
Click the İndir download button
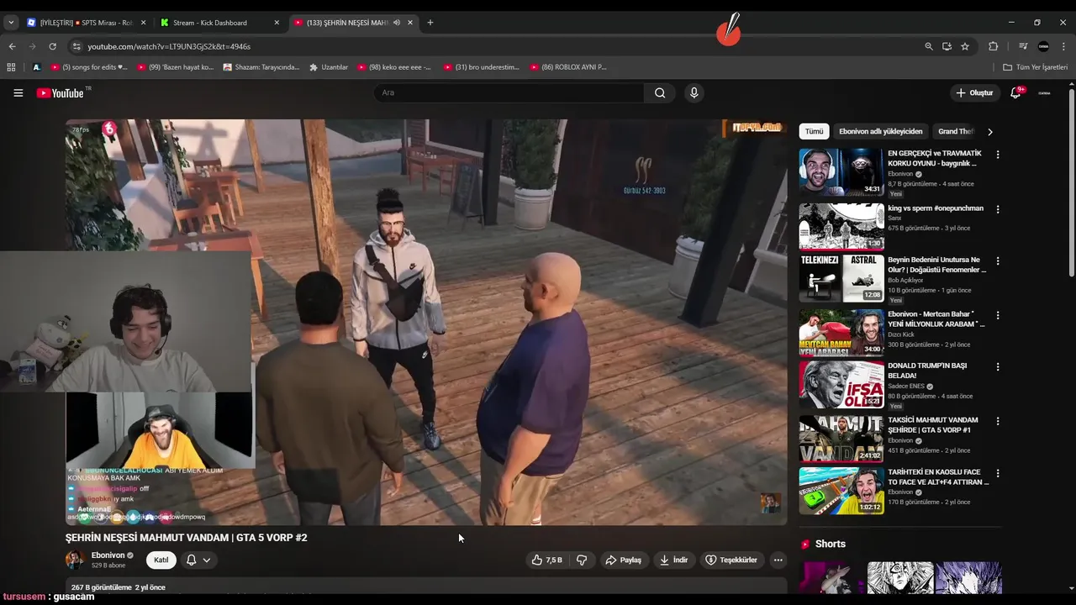(673, 560)
